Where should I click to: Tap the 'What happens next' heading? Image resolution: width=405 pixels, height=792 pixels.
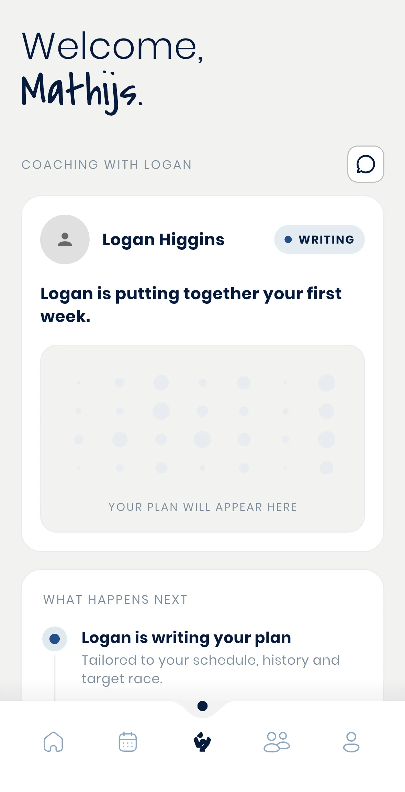click(x=115, y=600)
